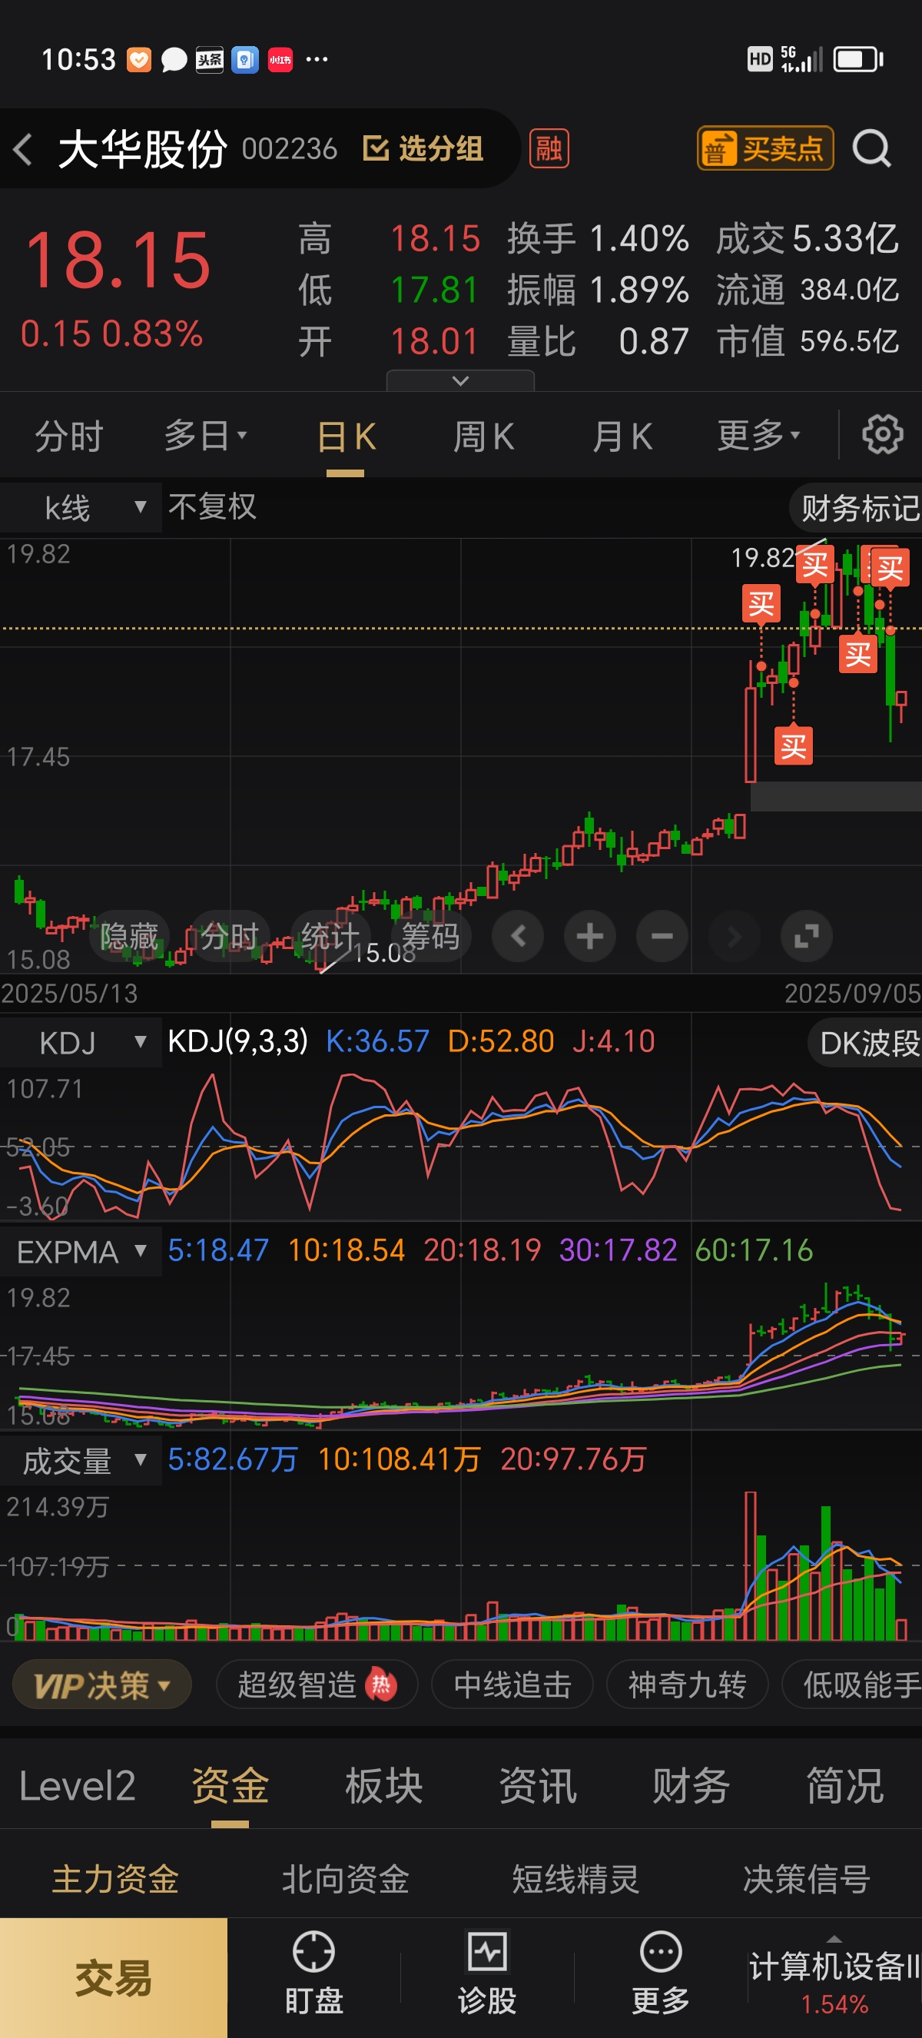Select the 中线追击 indicator chip
This screenshot has width=922, height=2038.
[512, 1685]
